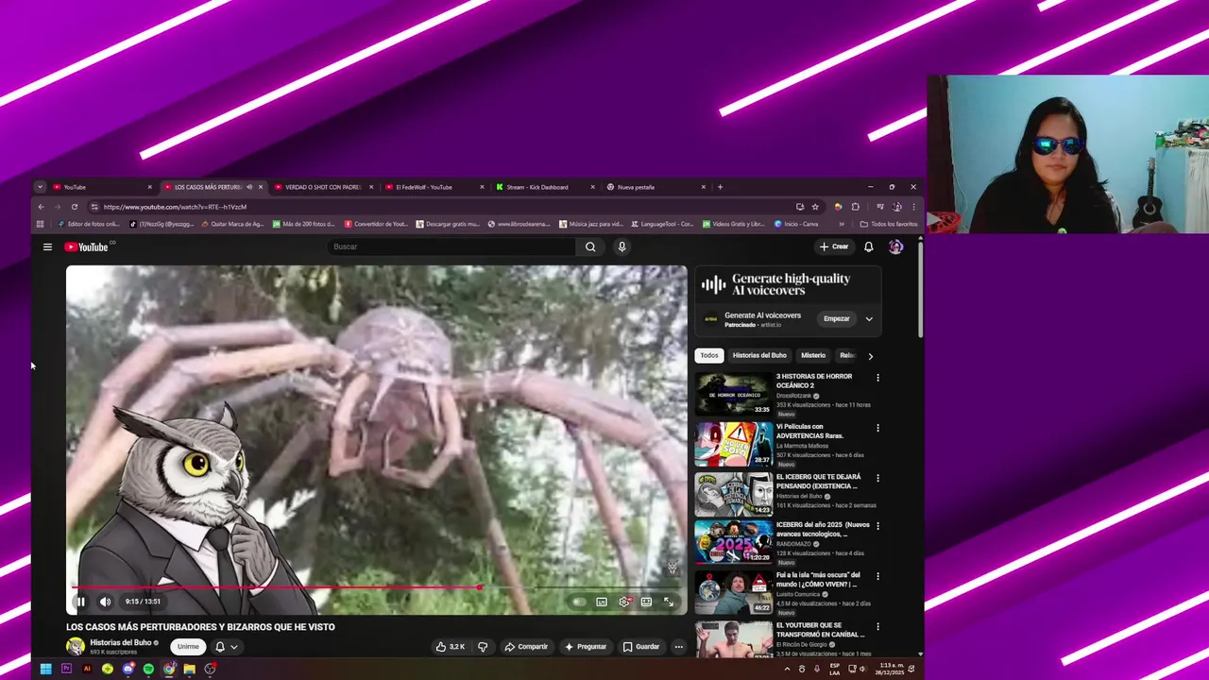Open a new browser tab with plus
Viewport: 1209px width, 680px height.
tap(720, 187)
